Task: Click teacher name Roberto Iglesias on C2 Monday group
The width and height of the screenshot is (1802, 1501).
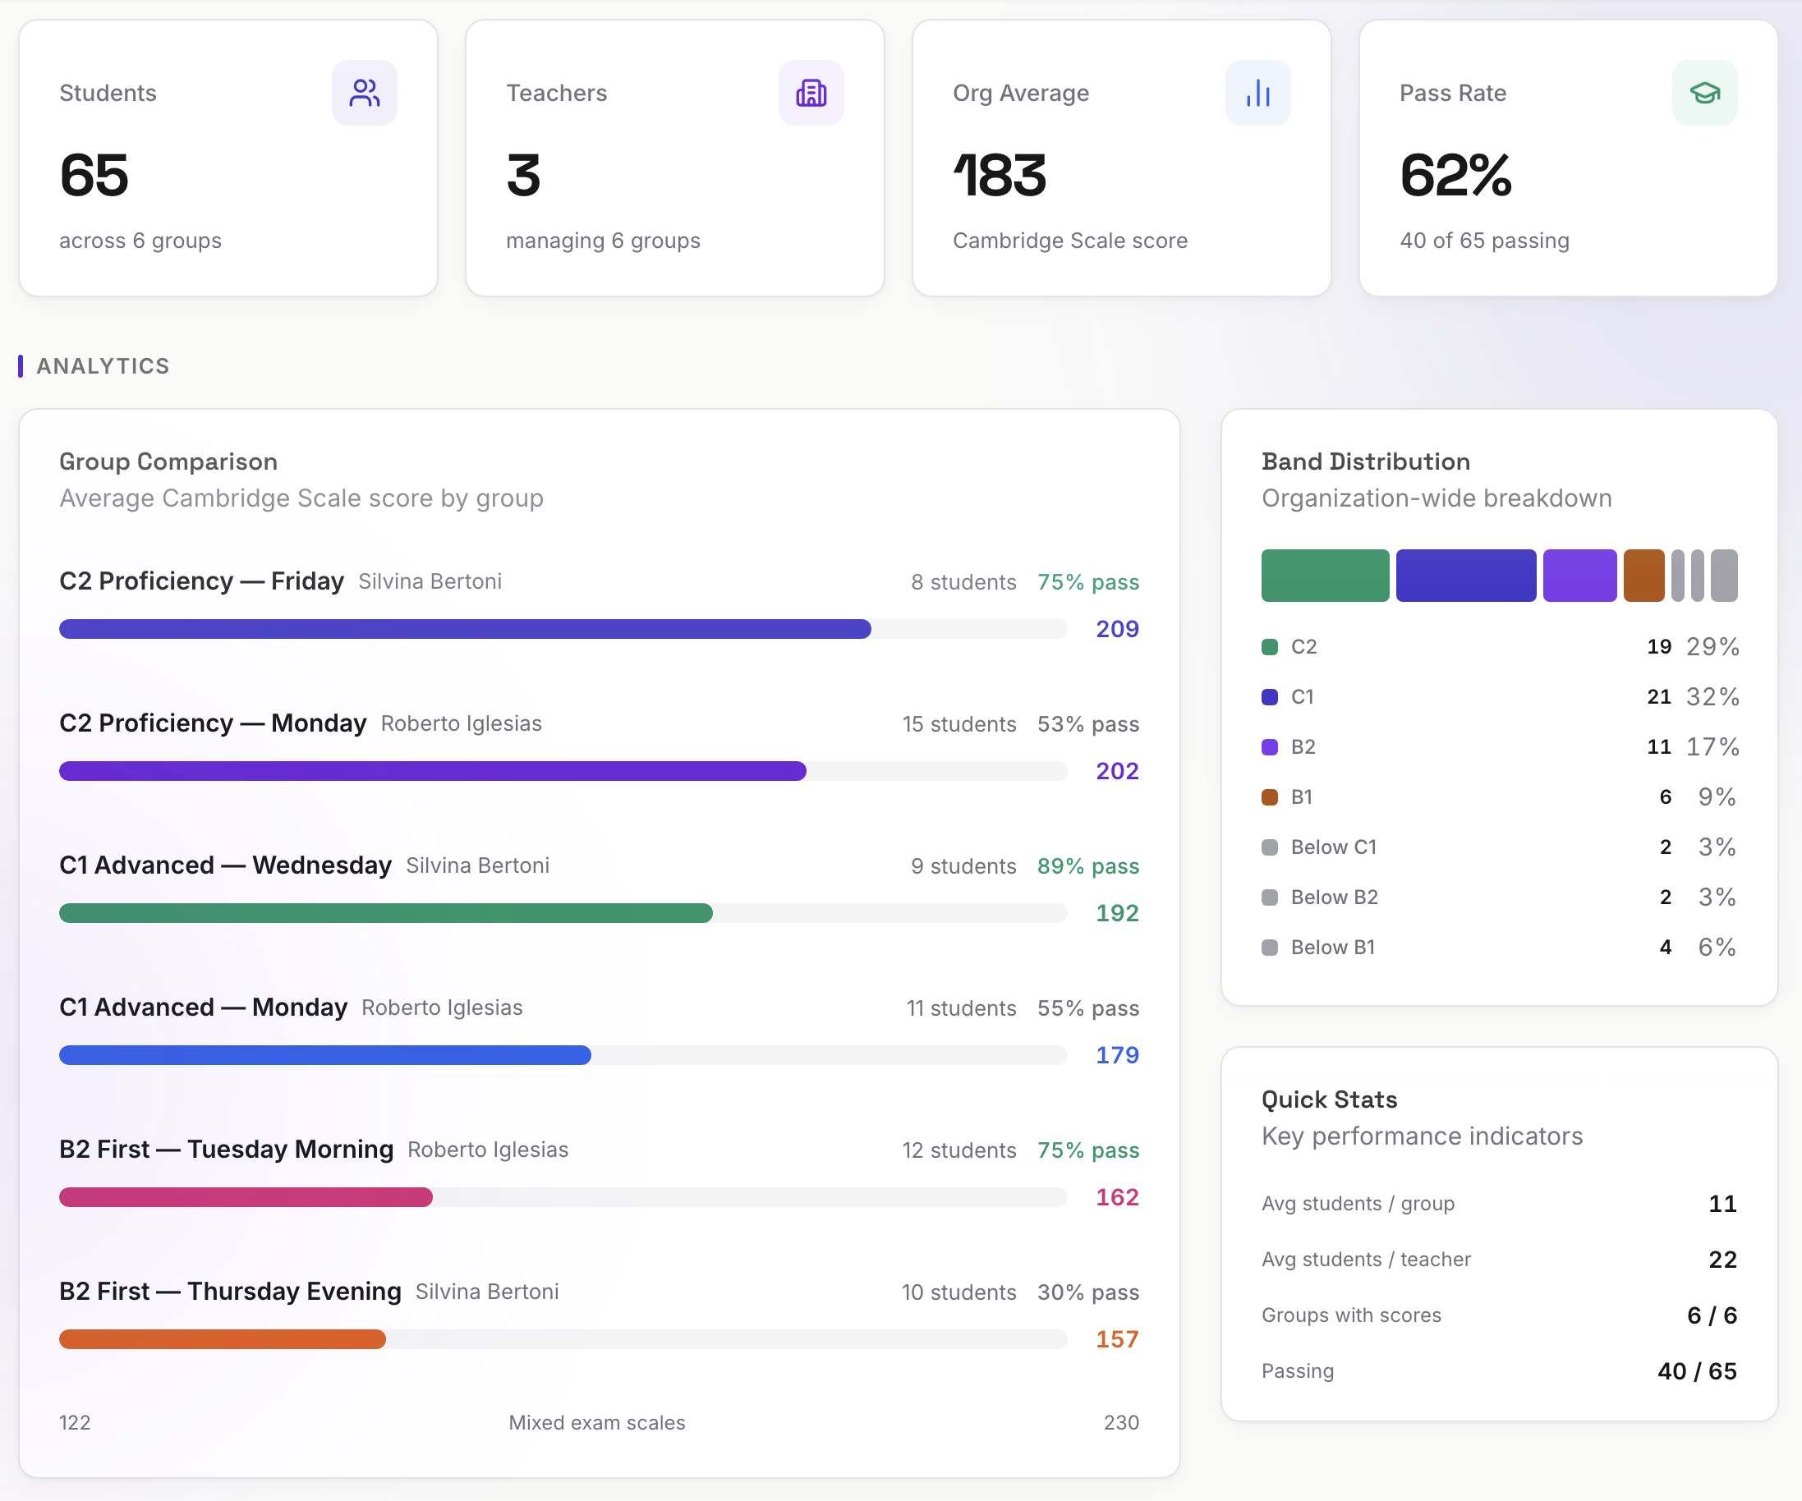Action: 462,724
